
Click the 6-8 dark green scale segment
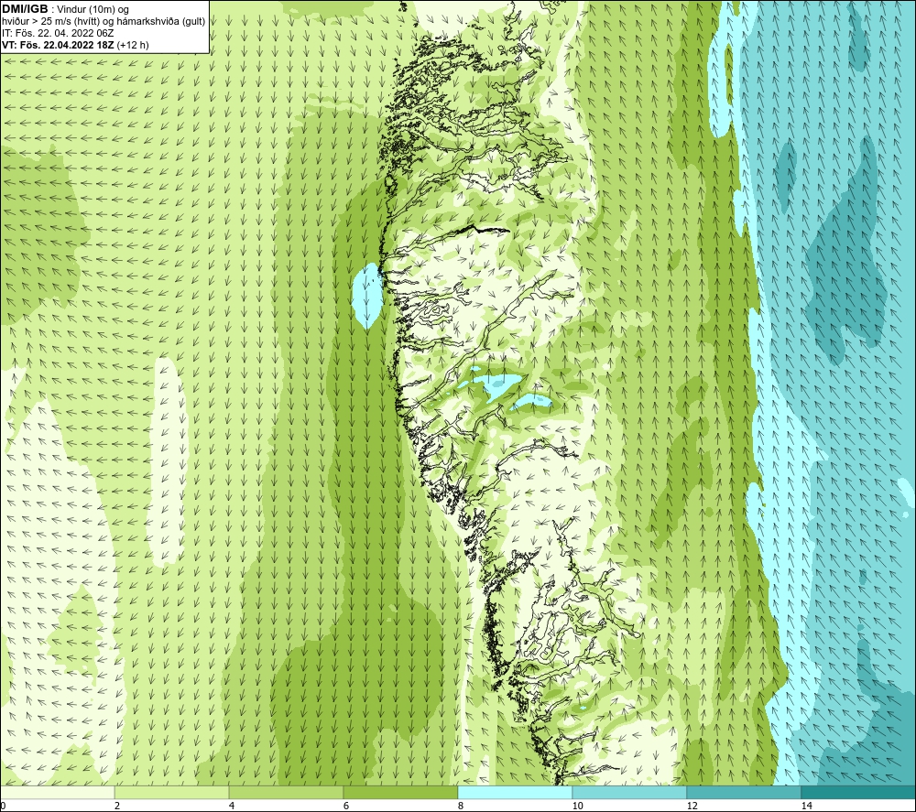[401, 793]
